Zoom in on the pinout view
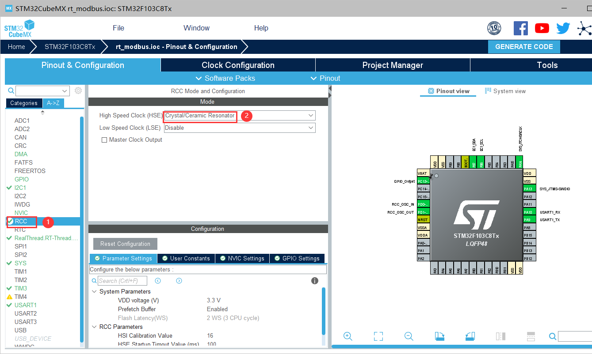Screen dimensions: 592x354 pos(348,336)
